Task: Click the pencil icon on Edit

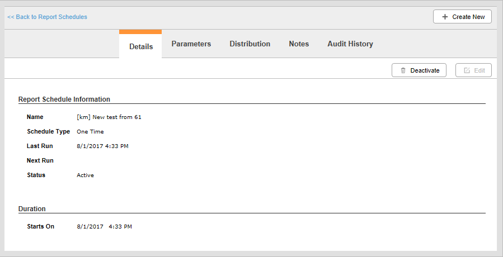Action: tap(467, 70)
